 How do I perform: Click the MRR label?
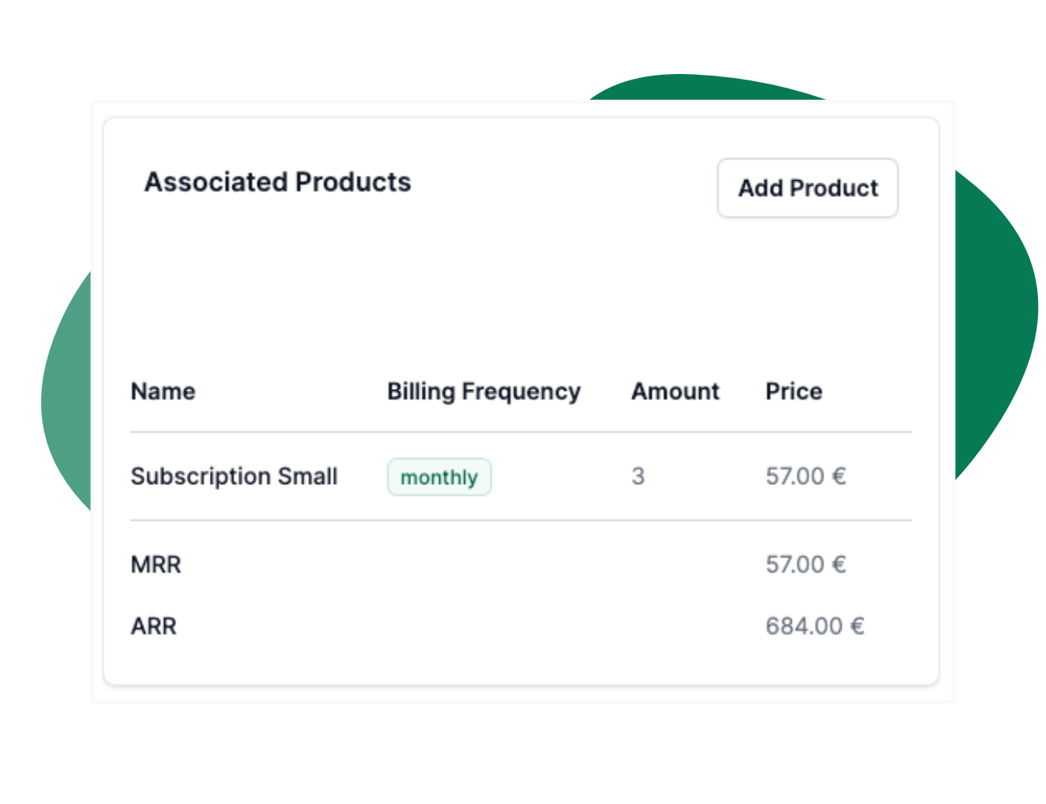pyautogui.click(x=156, y=565)
